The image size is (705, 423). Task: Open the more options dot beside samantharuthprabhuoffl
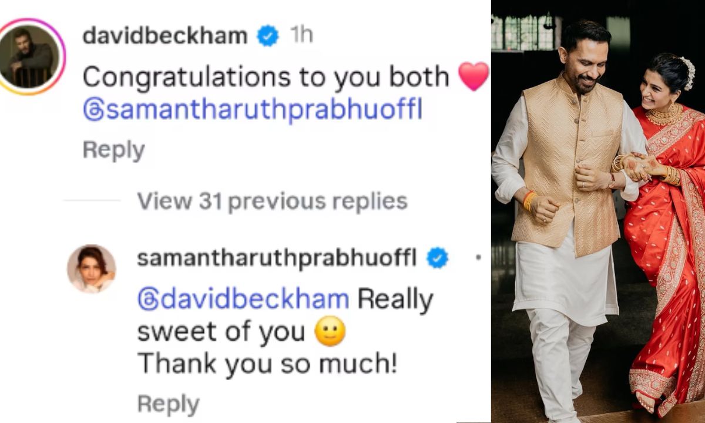pyautogui.click(x=479, y=258)
